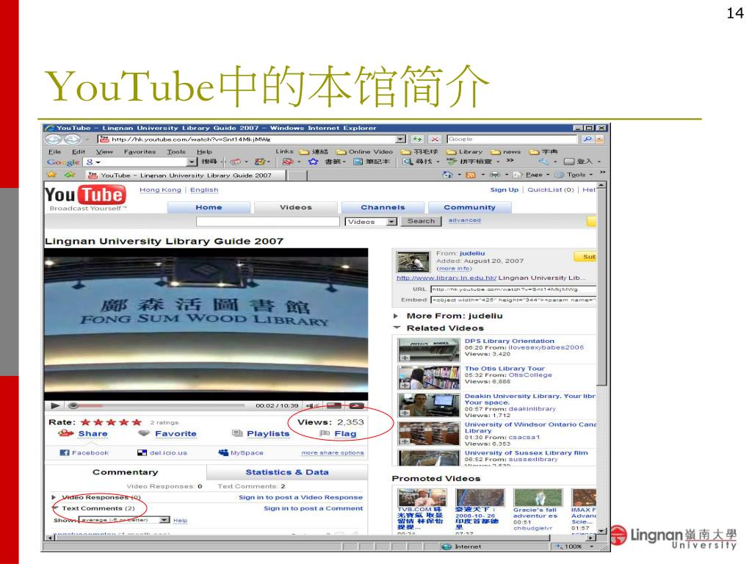The image size is (752, 564).
Task: Click the Google toolbar bookmarks star icon
Action: pyautogui.click(x=313, y=162)
